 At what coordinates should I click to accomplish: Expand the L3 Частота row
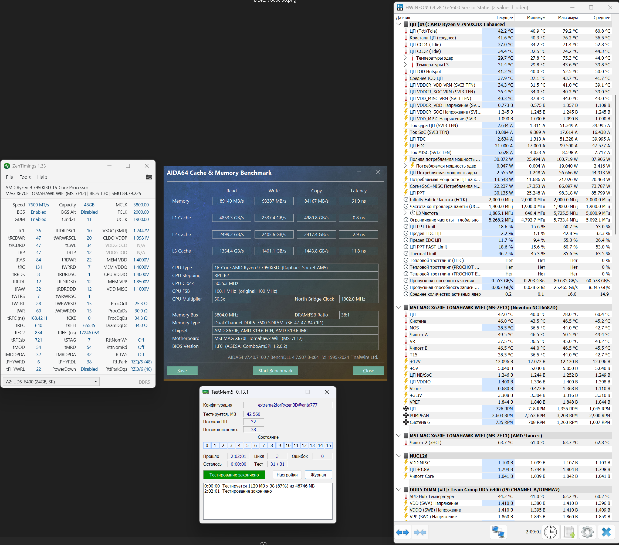(x=405, y=213)
